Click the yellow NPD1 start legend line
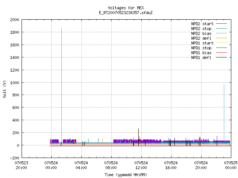This screenshot has width=238, height=178. (221, 43)
